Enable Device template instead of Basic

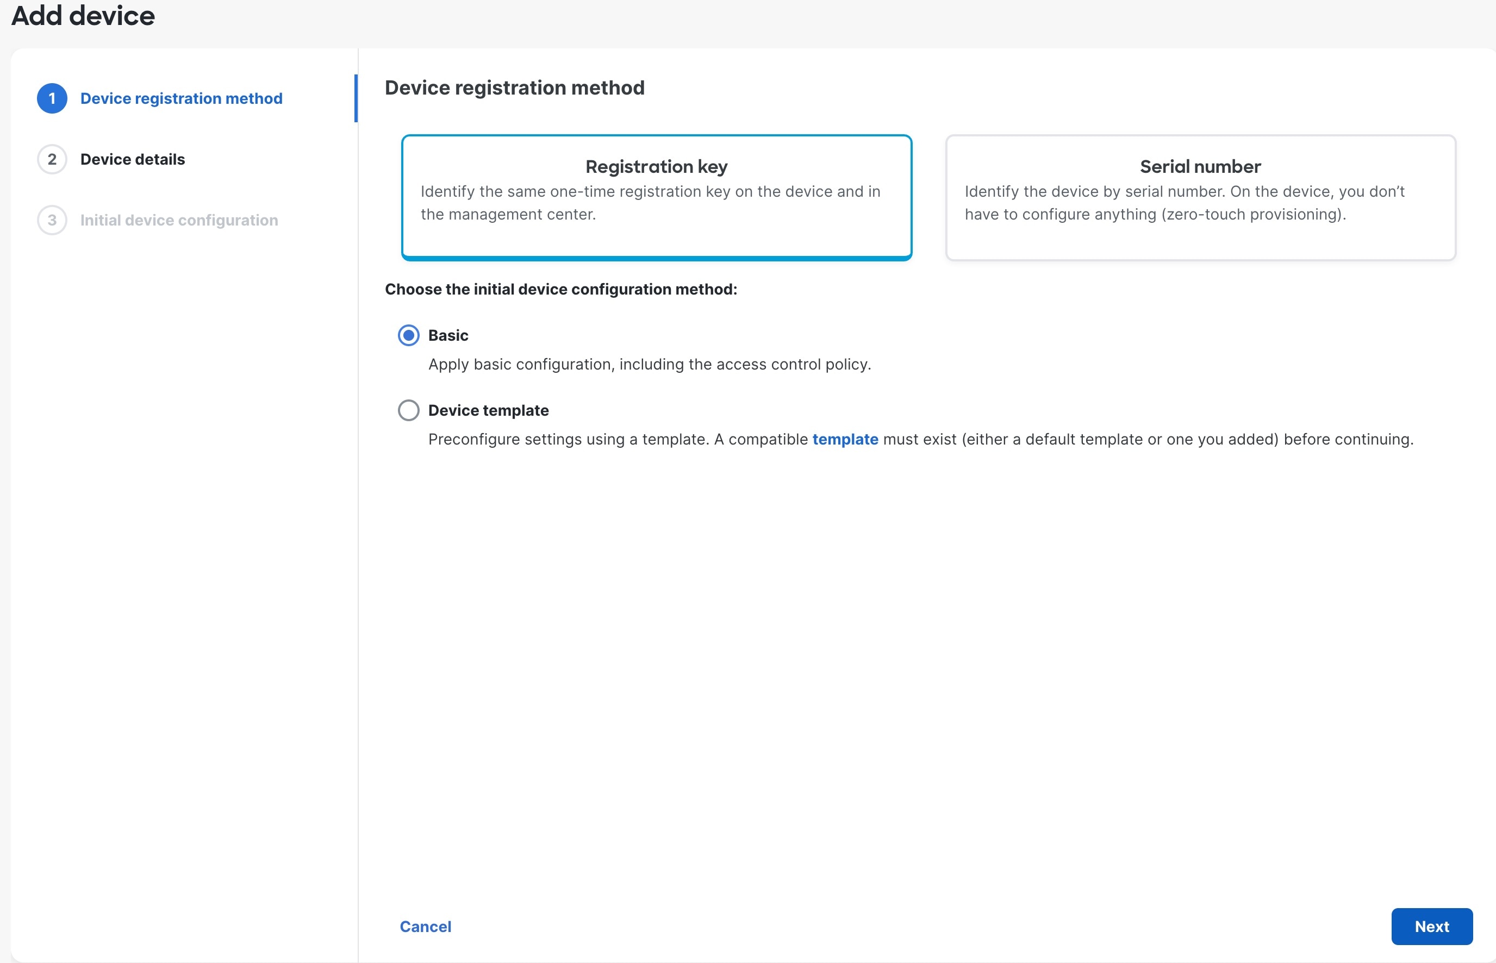408,410
